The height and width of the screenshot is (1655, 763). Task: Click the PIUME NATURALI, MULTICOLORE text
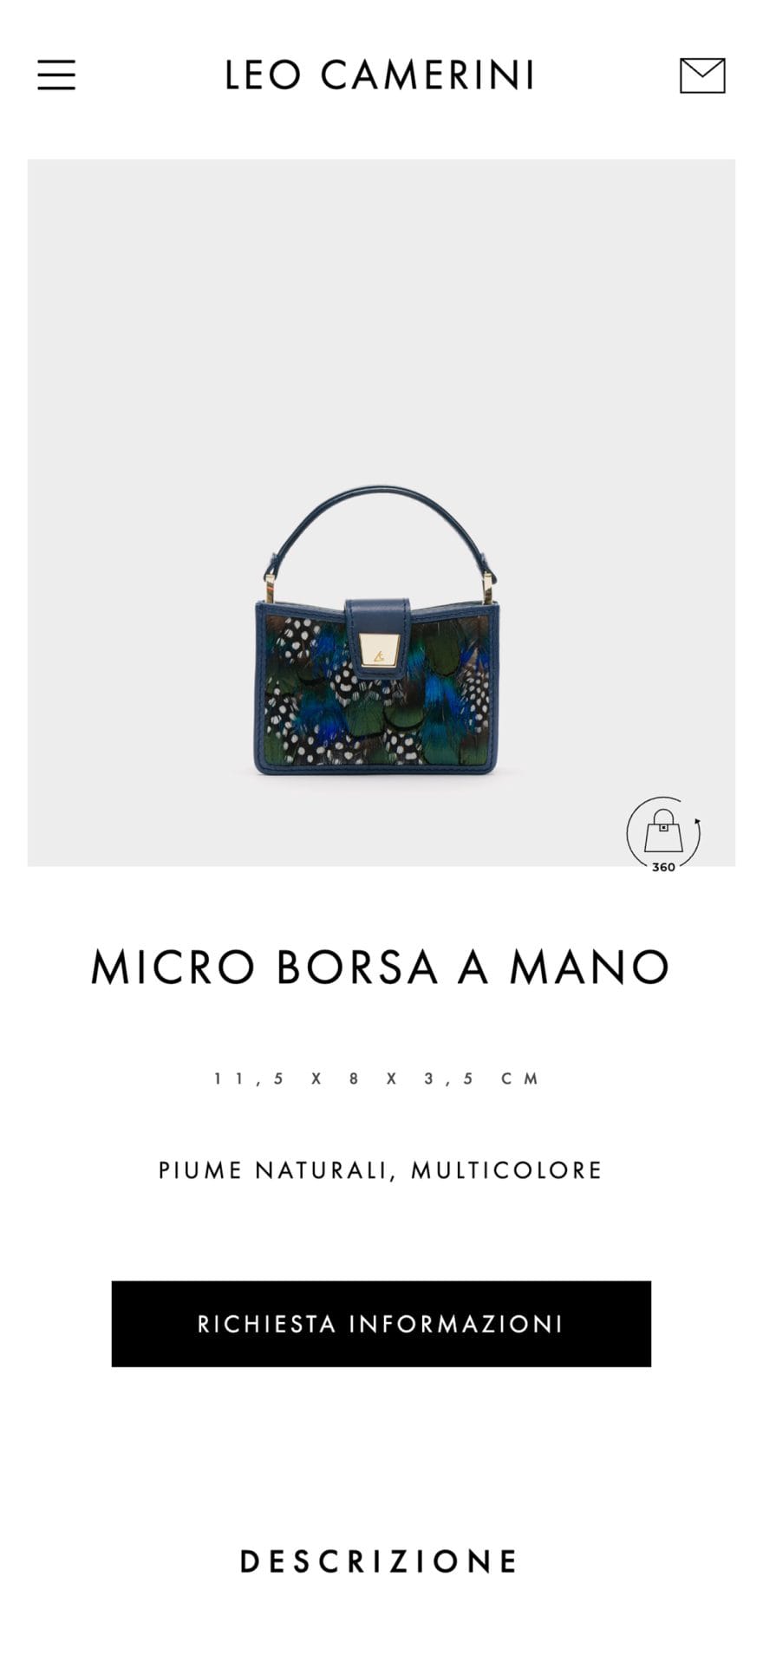[x=381, y=1170]
